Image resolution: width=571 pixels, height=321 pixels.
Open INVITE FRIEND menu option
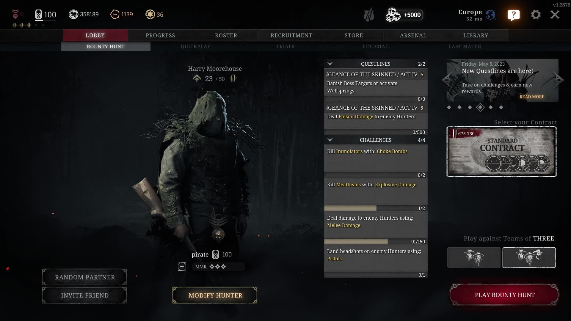click(x=85, y=295)
